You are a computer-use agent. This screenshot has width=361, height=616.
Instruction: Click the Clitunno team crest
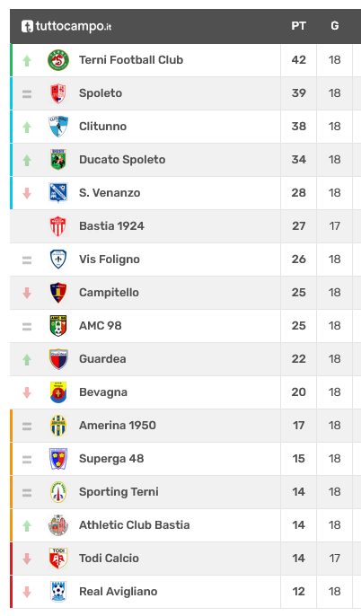point(58,127)
